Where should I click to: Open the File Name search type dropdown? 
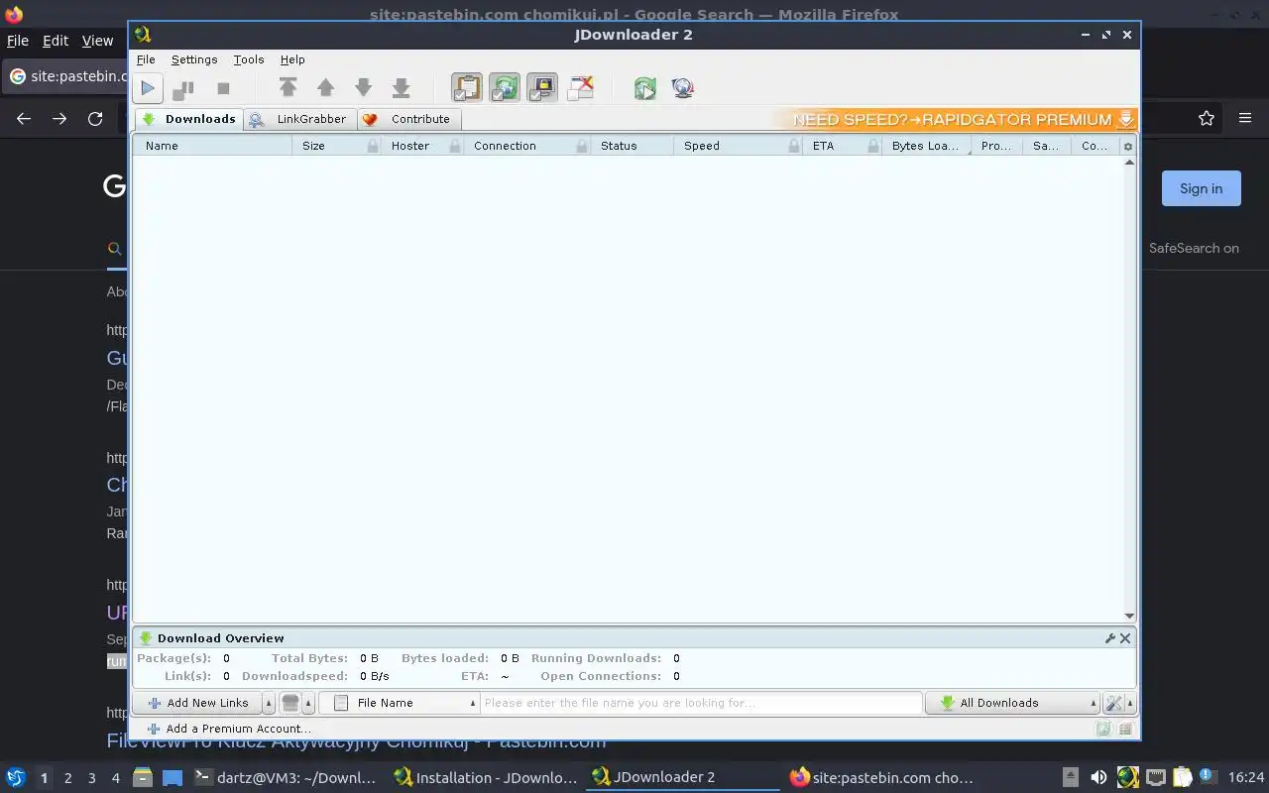pyautogui.click(x=399, y=703)
